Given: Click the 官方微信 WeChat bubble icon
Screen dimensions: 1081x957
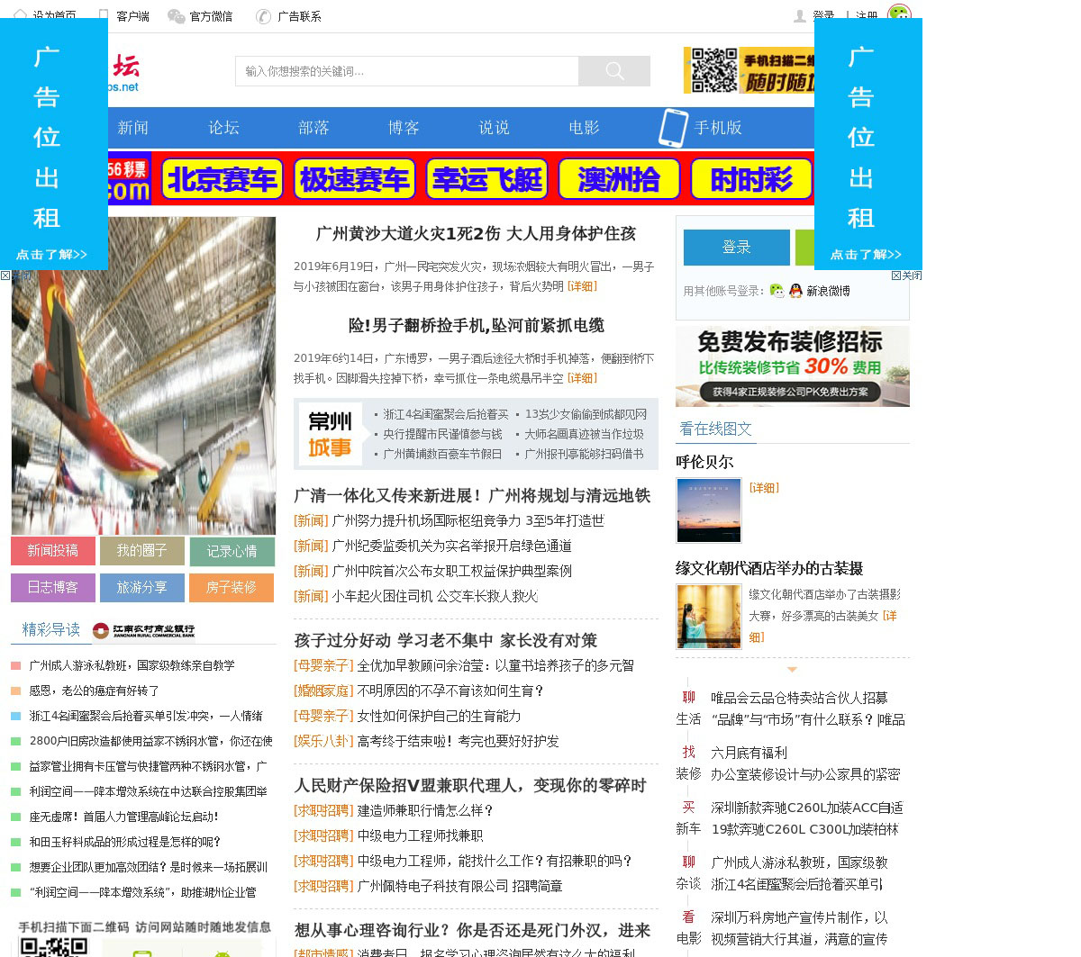Looking at the screenshot, I should (177, 16).
